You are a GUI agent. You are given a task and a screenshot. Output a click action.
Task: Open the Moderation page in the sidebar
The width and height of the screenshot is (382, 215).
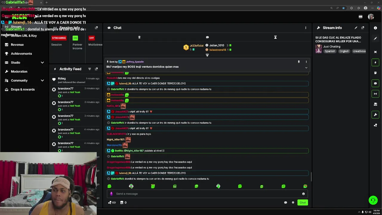point(19,71)
